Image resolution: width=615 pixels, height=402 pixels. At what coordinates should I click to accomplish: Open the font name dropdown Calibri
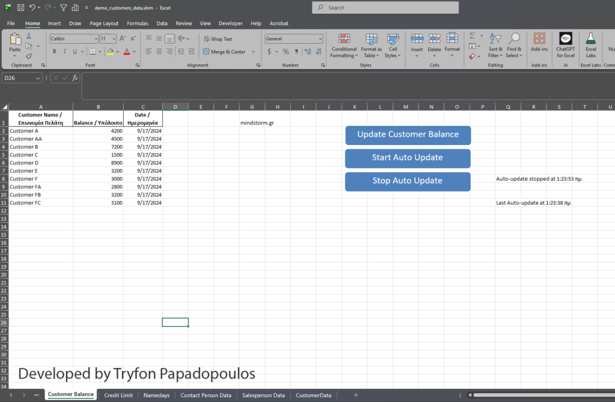(95, 39)
